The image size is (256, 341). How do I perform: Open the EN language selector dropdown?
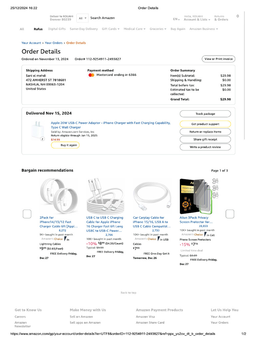coord(176,19)
